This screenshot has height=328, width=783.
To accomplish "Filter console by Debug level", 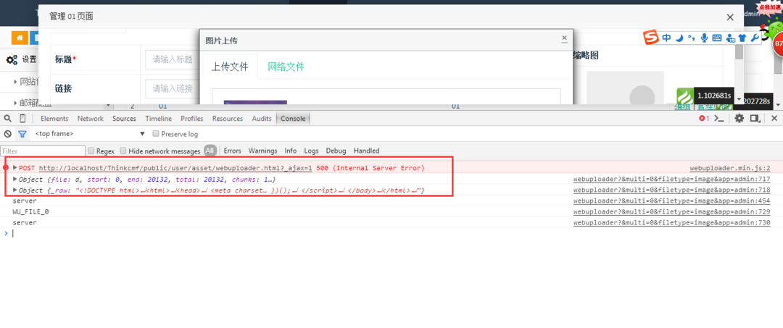I will click(336, 151).
